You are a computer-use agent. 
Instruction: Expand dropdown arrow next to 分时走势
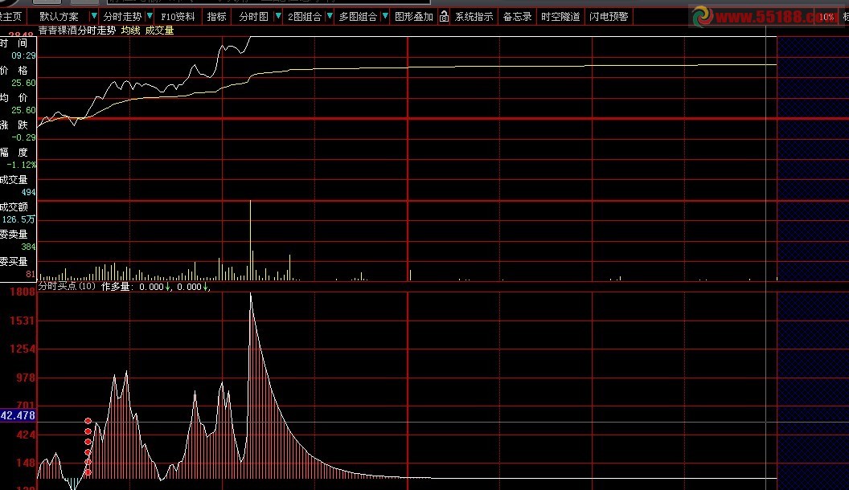[x=150, y=16]
